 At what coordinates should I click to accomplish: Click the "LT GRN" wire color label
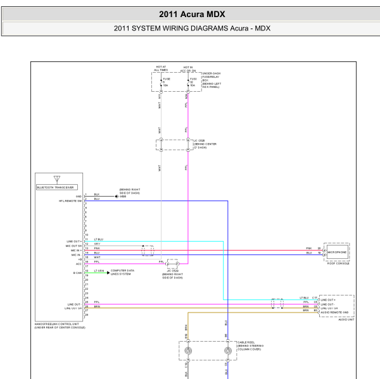(99, 271)
